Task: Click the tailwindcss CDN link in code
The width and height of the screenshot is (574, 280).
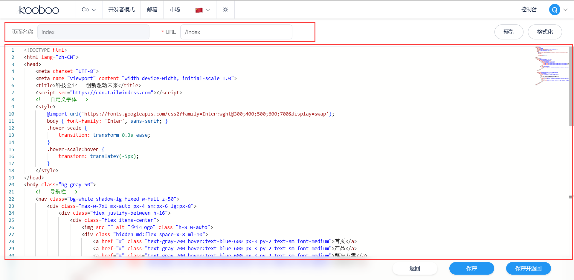Action: pyautogui.click(x=112, y=93)
